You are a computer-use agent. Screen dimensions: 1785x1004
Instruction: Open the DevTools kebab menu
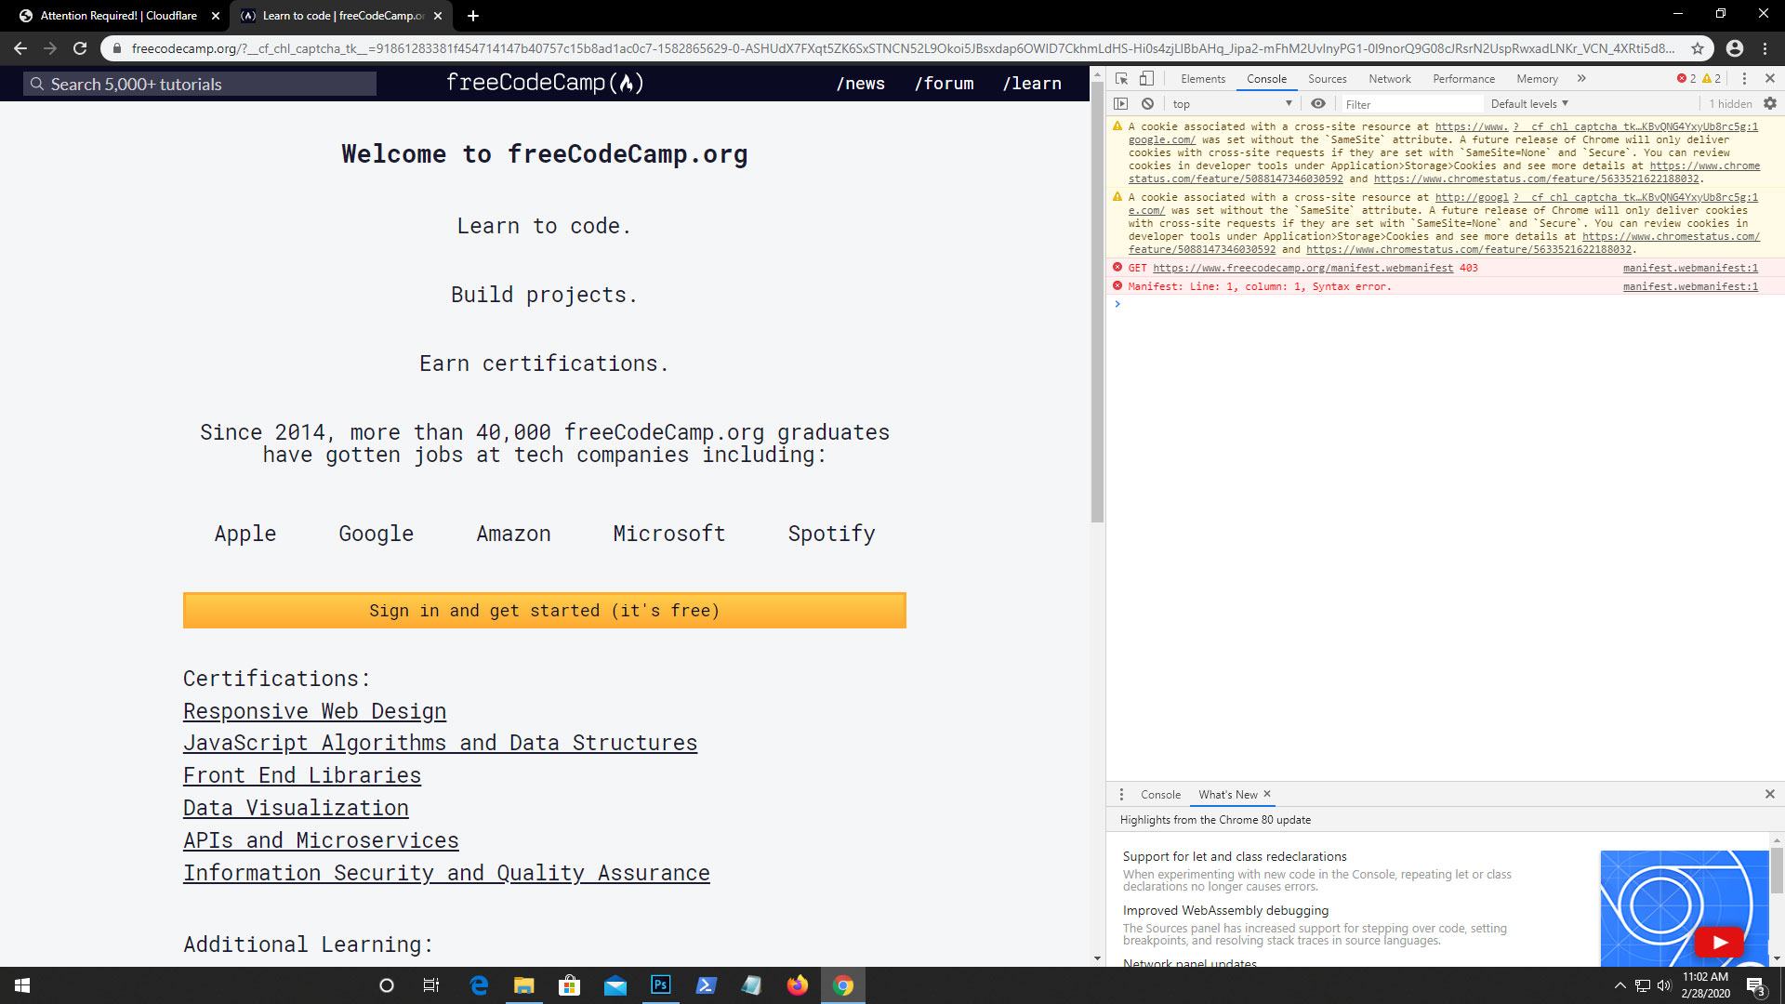[1747, 79]
